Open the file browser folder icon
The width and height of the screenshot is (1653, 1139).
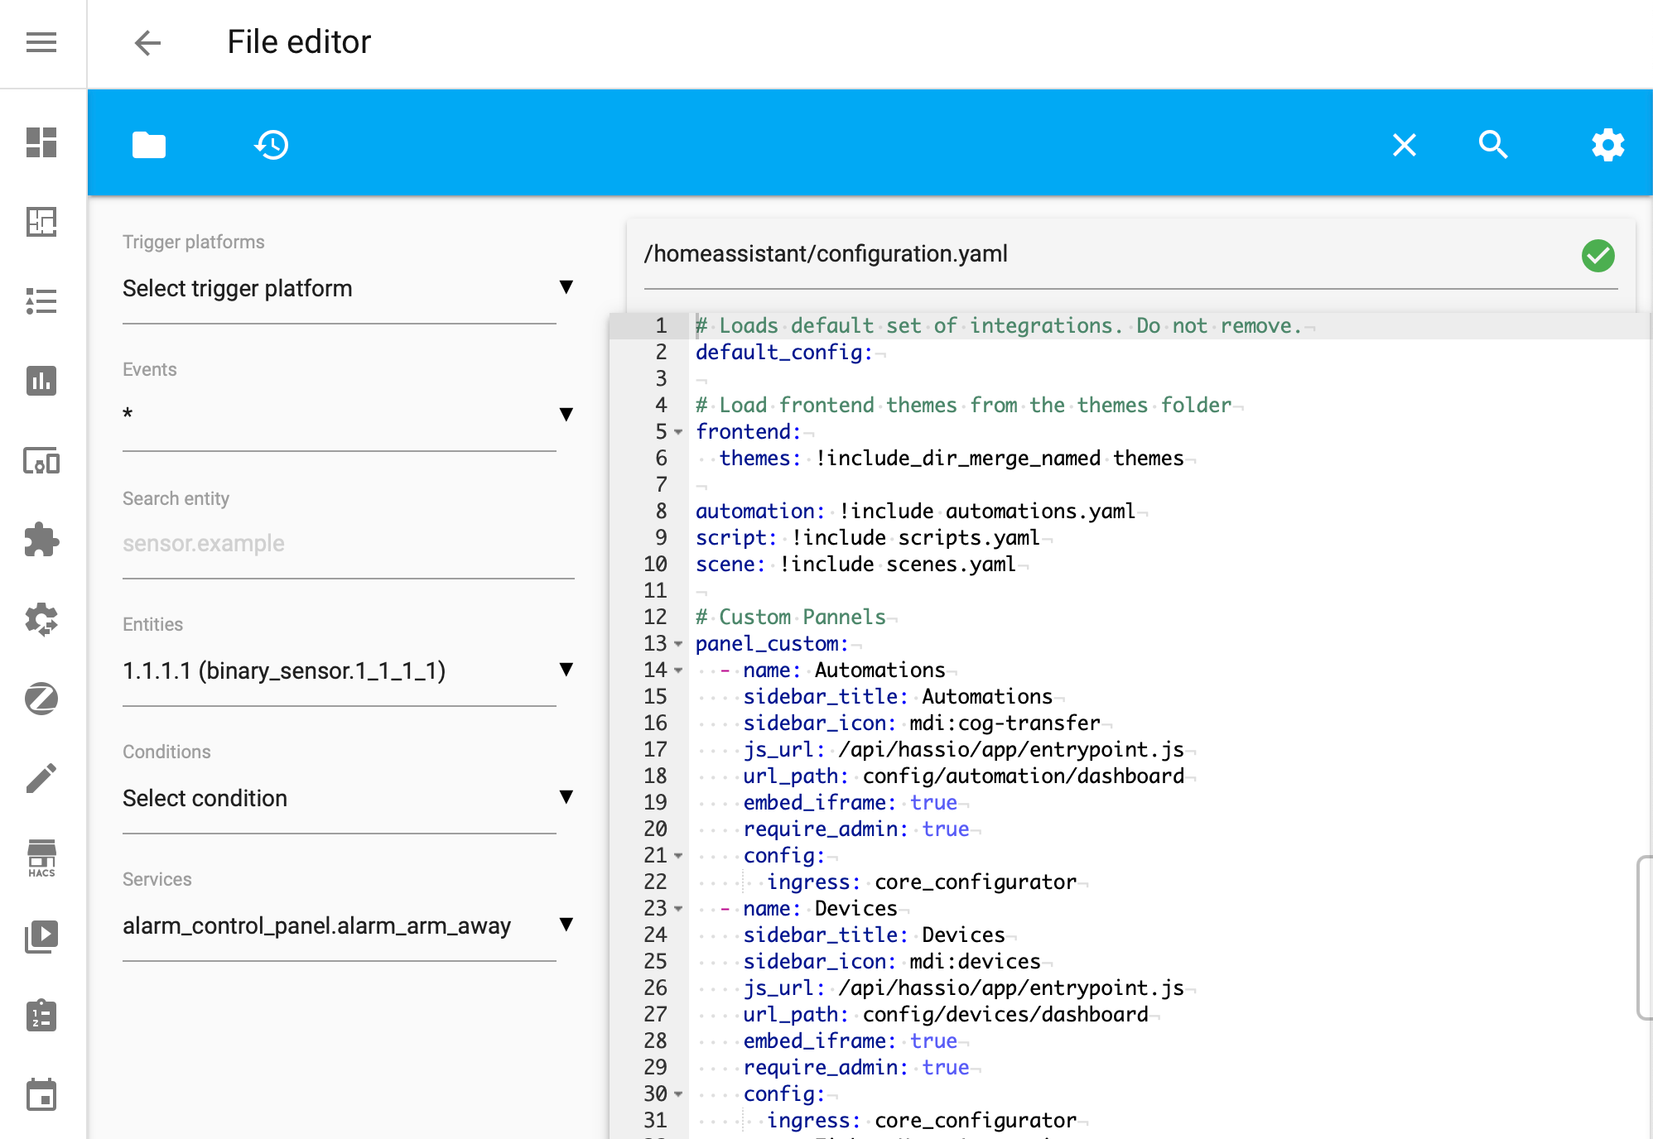149,145
